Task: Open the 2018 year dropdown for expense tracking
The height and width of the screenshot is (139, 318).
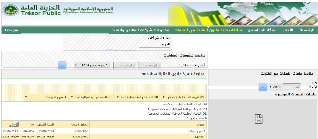Action: click(275, 87)
